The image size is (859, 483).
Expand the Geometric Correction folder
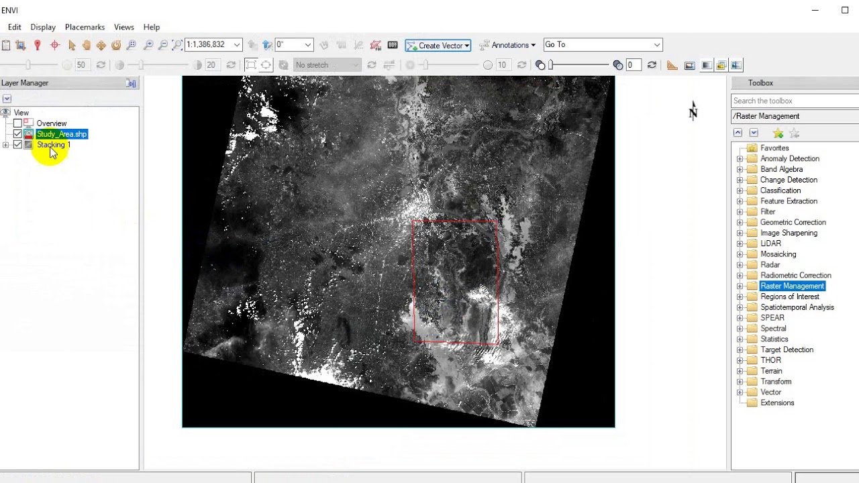click(x=740, y=223)
